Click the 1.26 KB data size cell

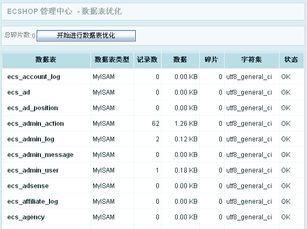(186, 123)
